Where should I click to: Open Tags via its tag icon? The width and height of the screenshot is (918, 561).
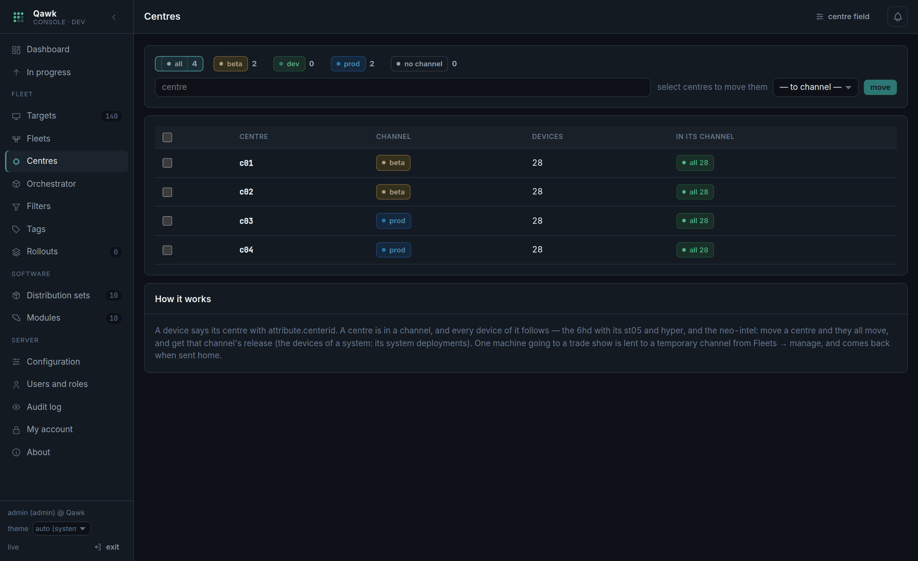pyautogui.click(x=16, y=229)
